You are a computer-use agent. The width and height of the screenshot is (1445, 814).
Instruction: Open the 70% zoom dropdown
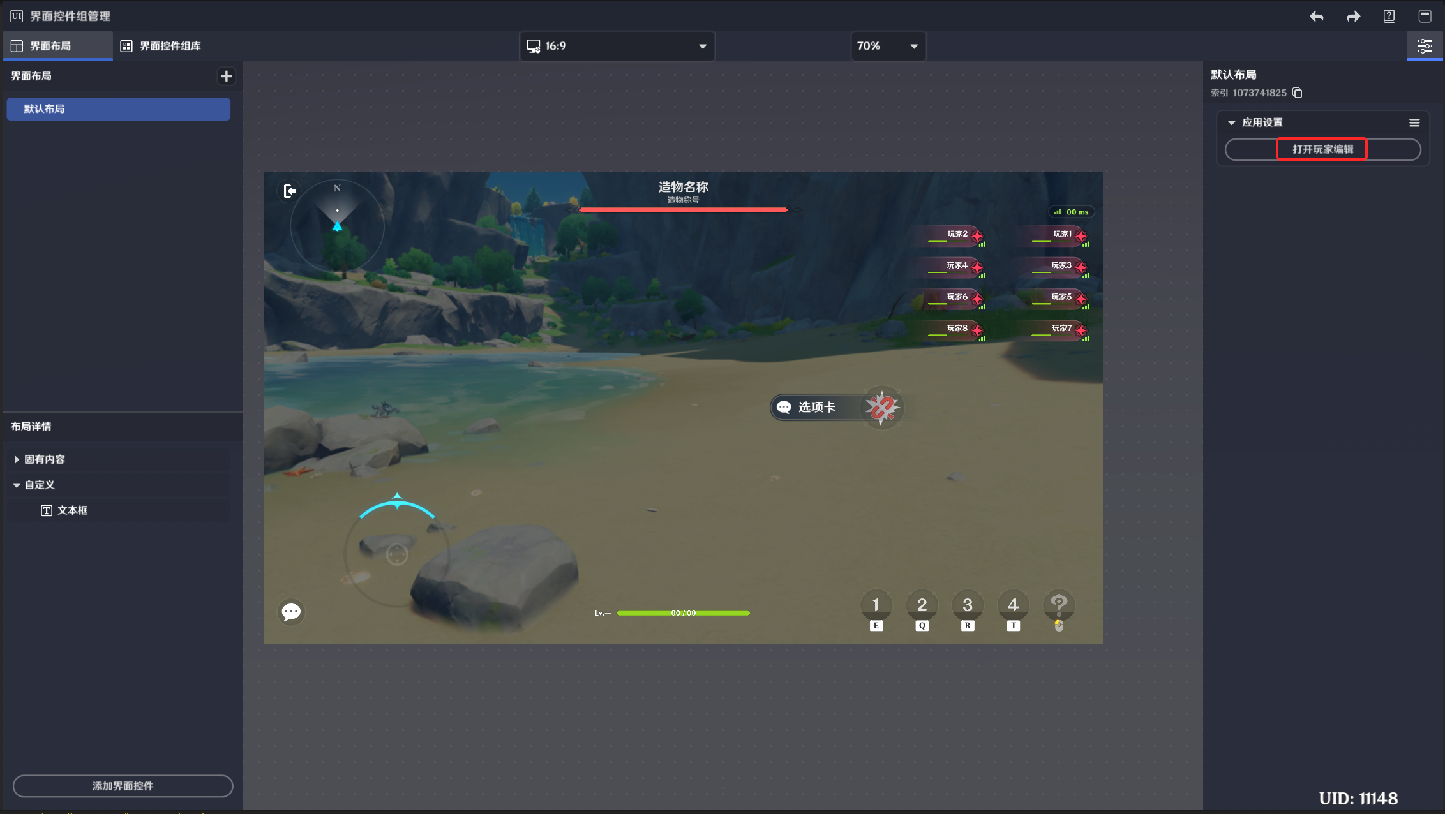888,46
